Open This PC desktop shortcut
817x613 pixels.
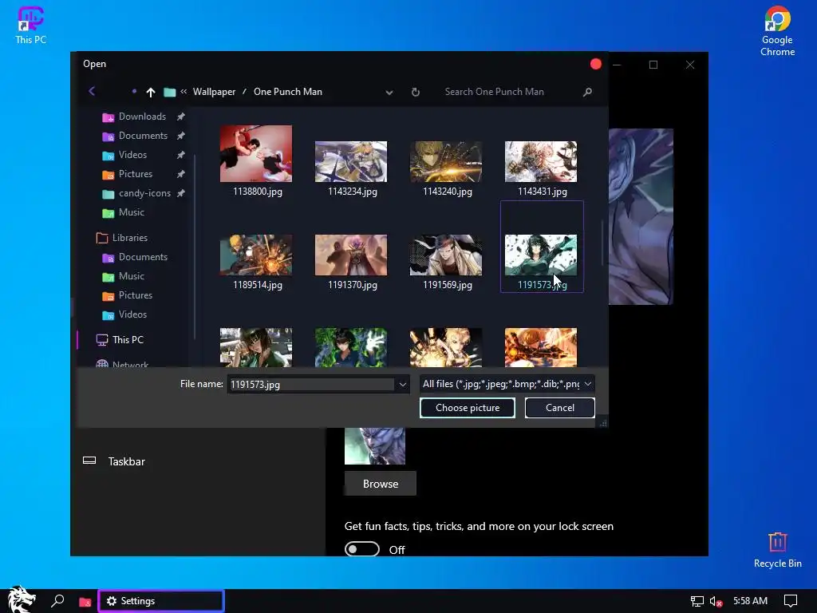(31, 25)
